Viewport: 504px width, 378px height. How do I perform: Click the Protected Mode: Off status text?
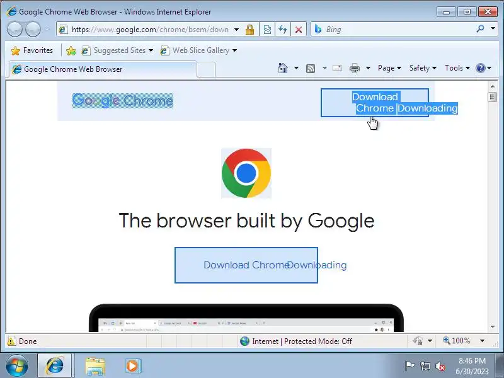[318, 341]
